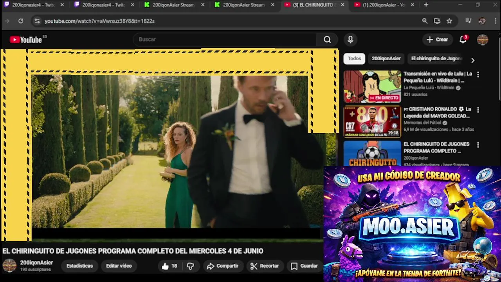The height and width of the screenshot is (282, 501).
Task: Click the YouTube logo home link
Action: coord(26,40)
